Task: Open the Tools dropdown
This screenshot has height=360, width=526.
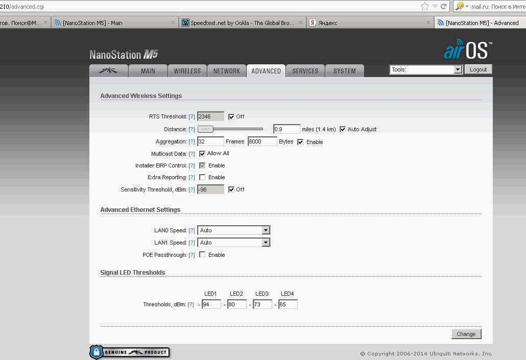Action: click(426, 69)
